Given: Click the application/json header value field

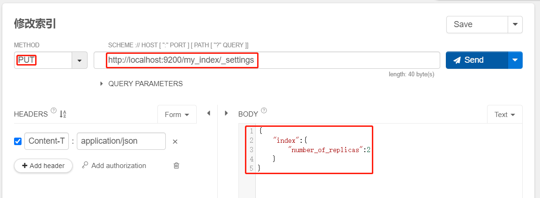Looking at the screenshot, I should click(x=121, y=141).
